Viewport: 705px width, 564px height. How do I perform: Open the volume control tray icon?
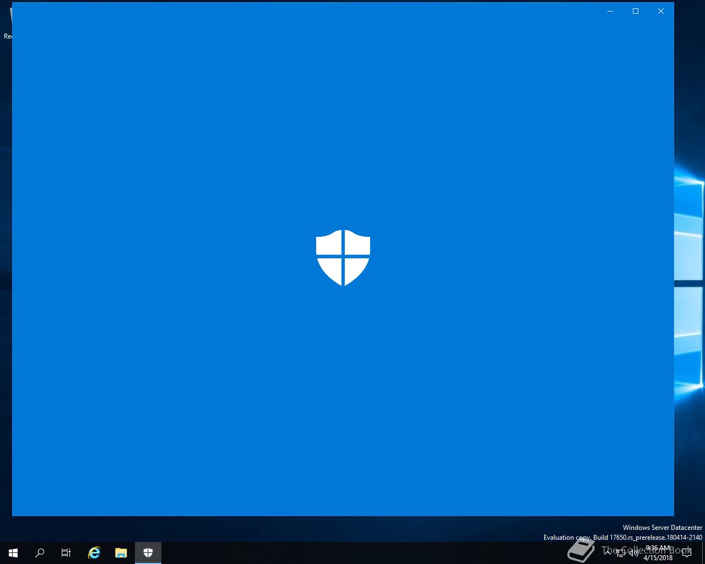[x=634, y=553]
